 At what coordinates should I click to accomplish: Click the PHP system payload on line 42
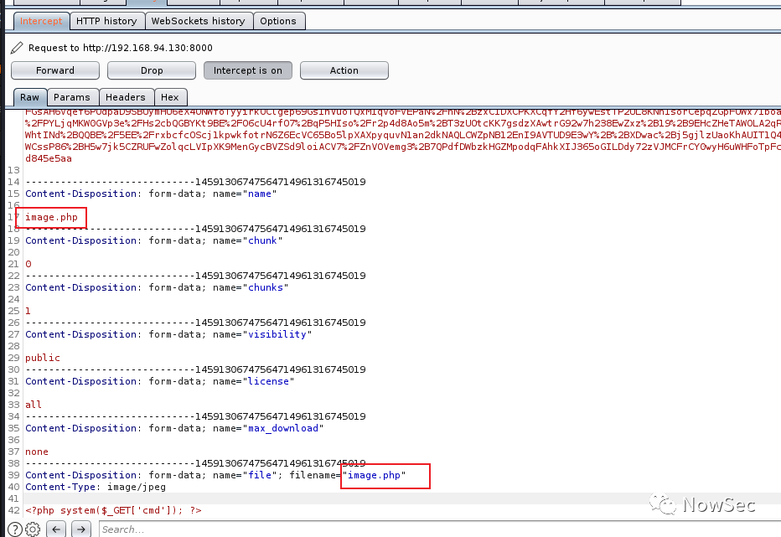pyautogui.click(x=114, y=510)
